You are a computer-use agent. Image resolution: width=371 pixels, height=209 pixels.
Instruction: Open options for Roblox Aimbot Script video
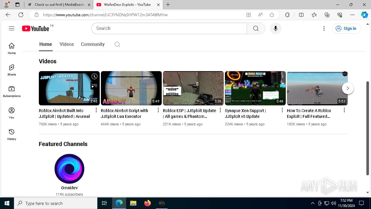pyautogui.click(x=158, y=110)
